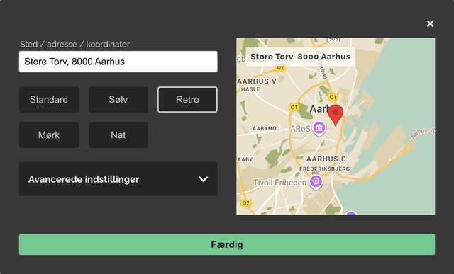The image size is (454, 274).
Task: Click the Tivoli Friheden attraction marker
Action: click(x=316, y=182)
